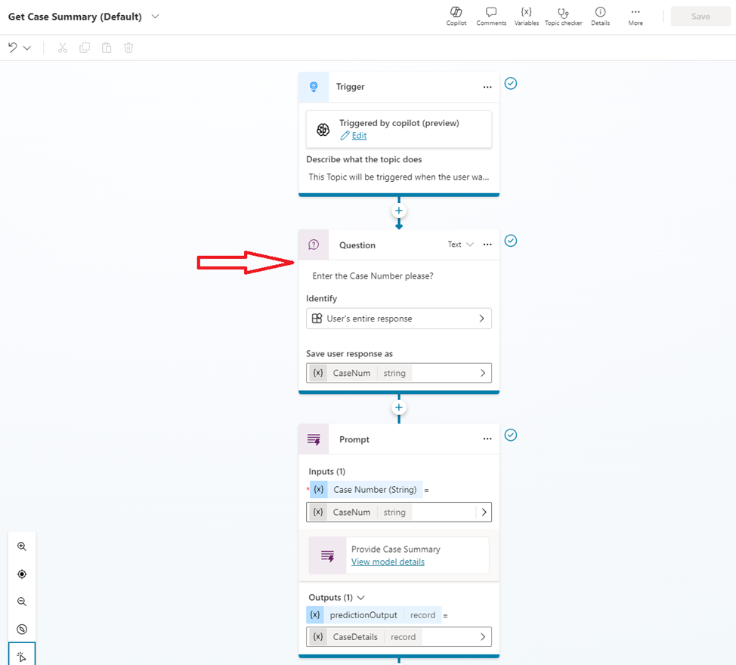Click the zoom out canvas button
Screen dimensions: 736x665
(x=22, y=602)
